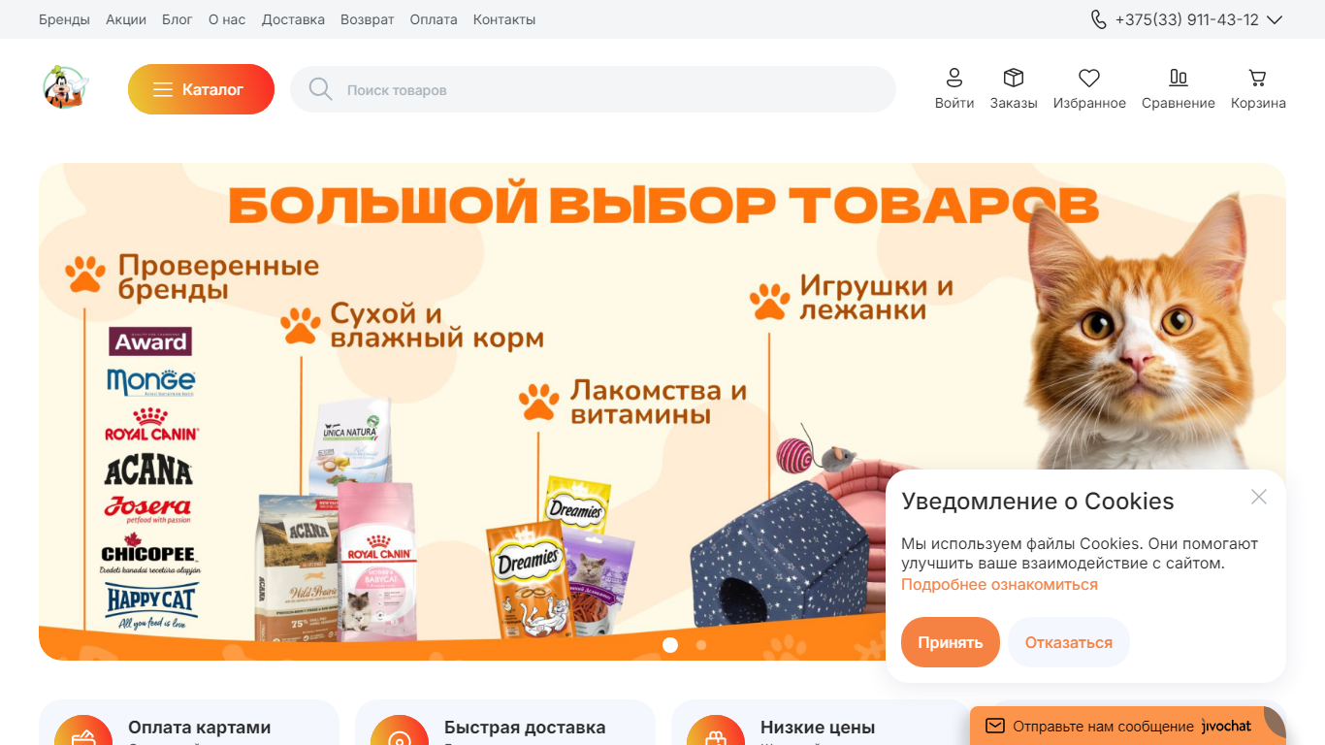Open the Корзина shopping cart
This screenshot has width=1325, height=745.
(1258, 78)
